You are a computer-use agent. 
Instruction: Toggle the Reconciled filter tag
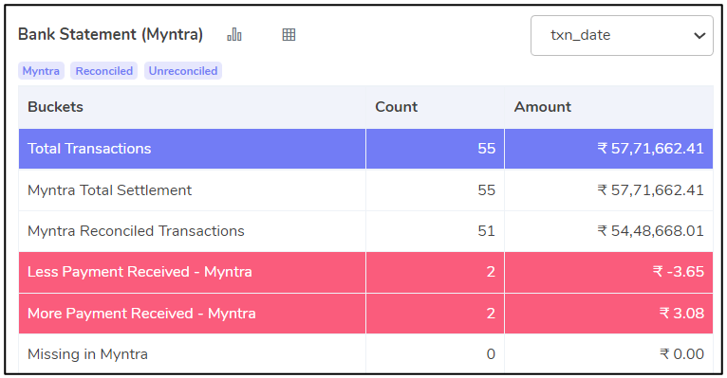click(103, 71)
